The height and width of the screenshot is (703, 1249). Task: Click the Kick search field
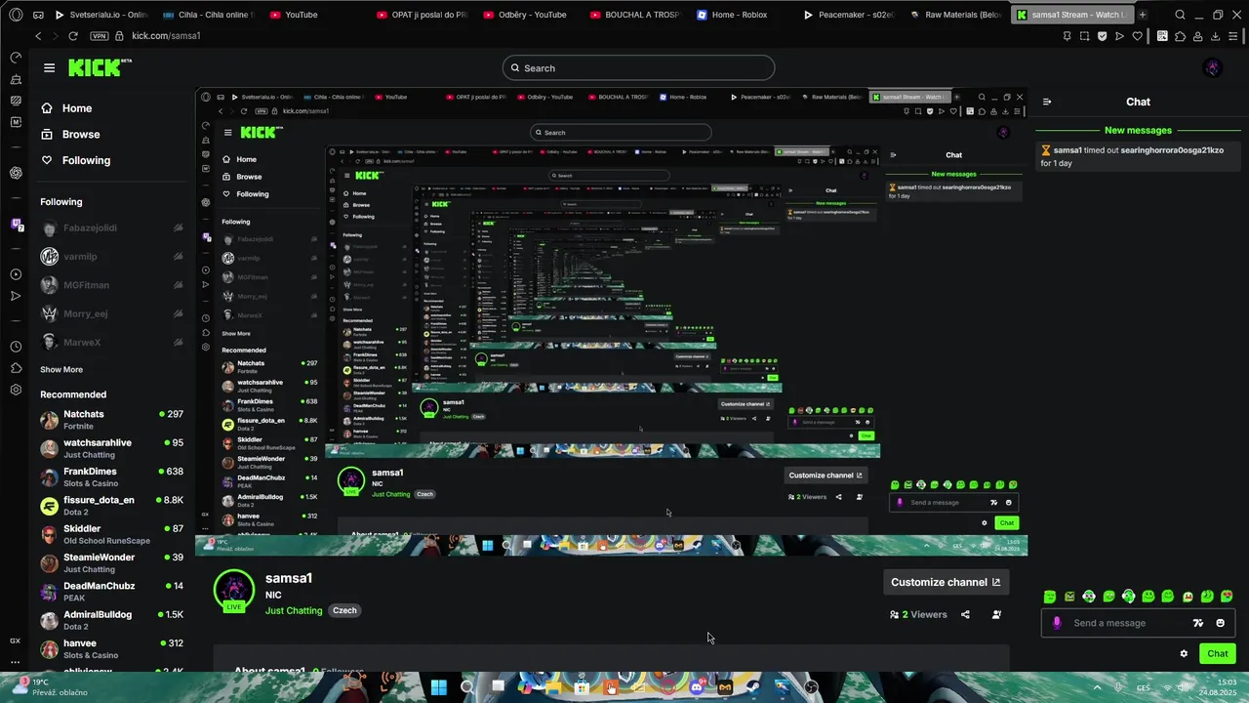[639, 67]
